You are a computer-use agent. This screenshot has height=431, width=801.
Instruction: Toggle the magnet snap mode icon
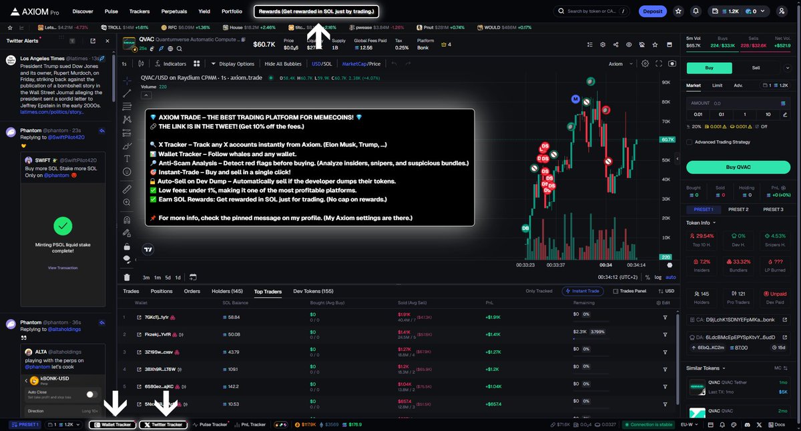[127, 220]
